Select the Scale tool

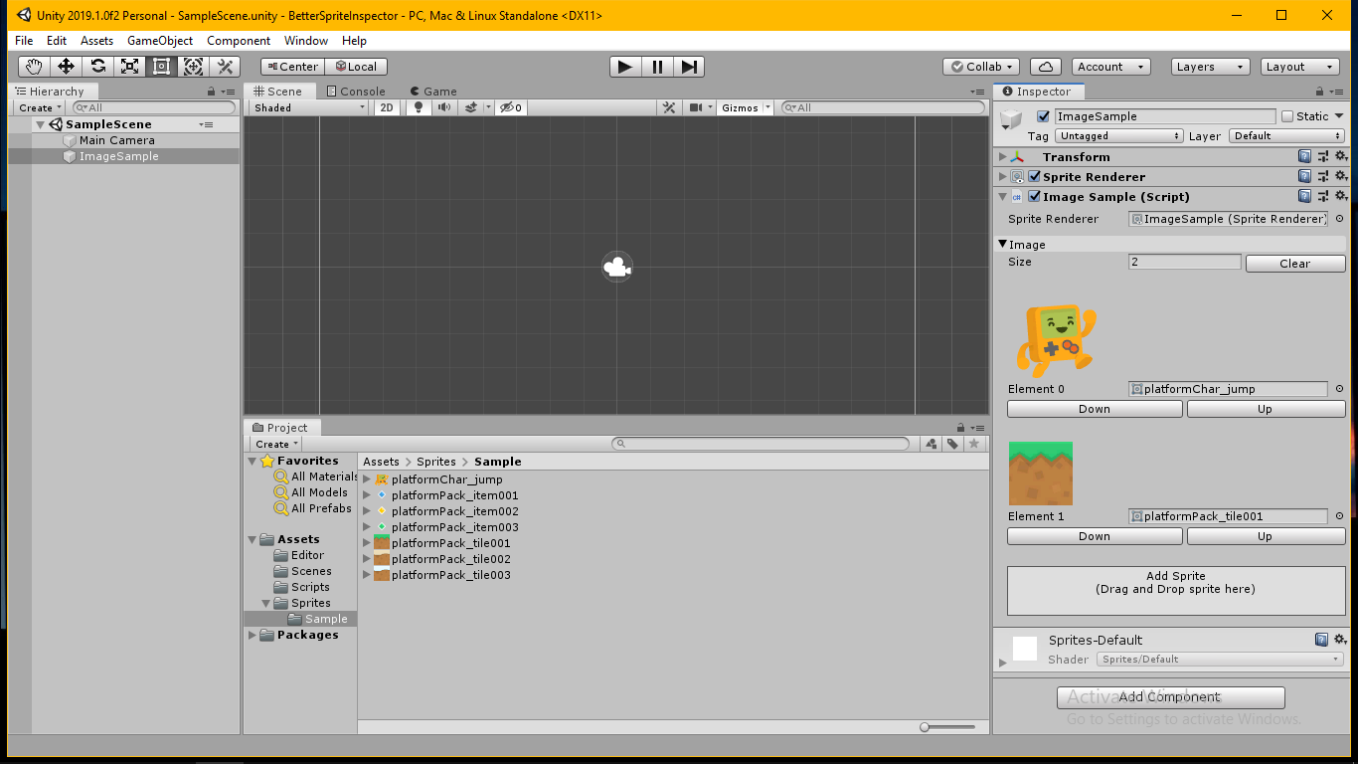tap(129, 67)
